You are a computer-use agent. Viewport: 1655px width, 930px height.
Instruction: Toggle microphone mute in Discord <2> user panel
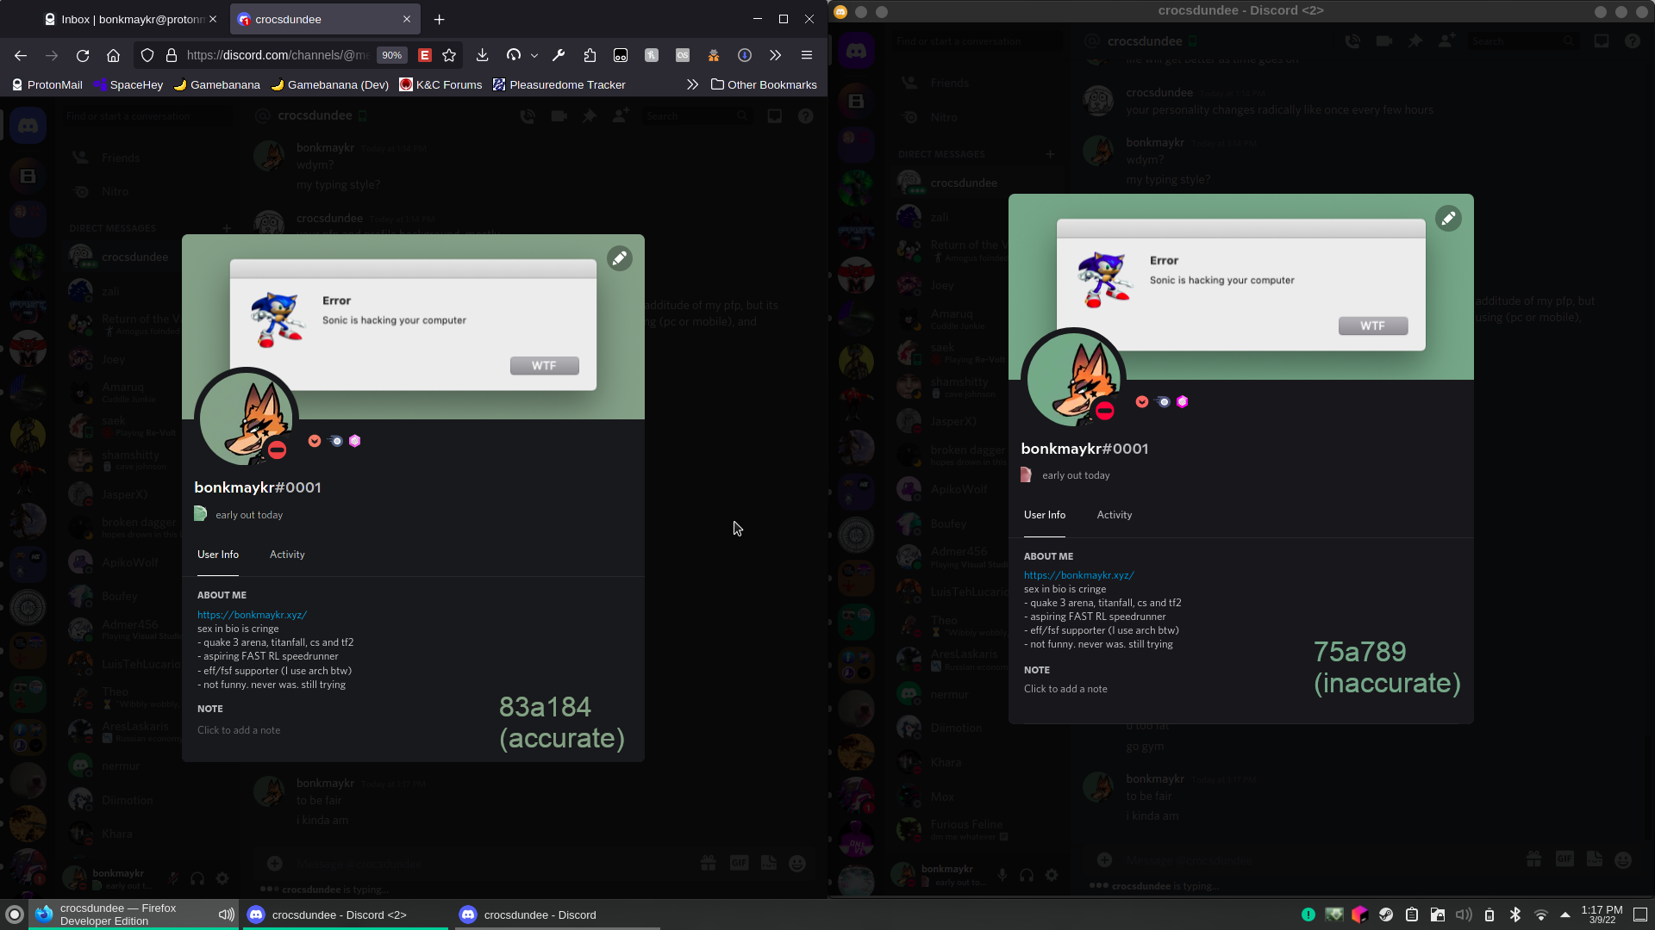[x=1002, y=875]
